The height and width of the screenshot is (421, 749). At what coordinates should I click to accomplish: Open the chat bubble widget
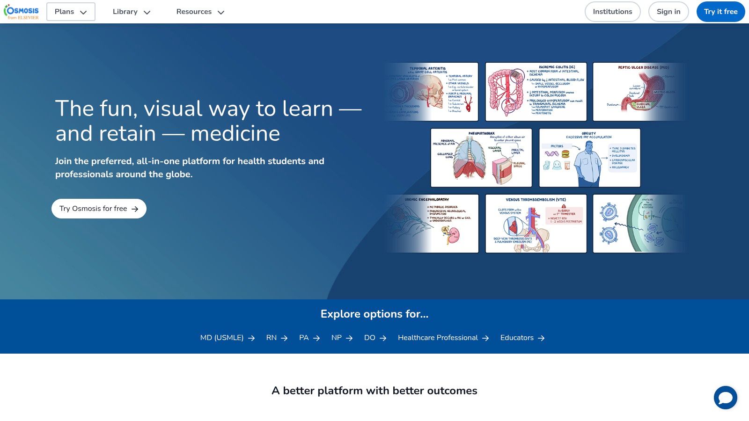[726, 398]
